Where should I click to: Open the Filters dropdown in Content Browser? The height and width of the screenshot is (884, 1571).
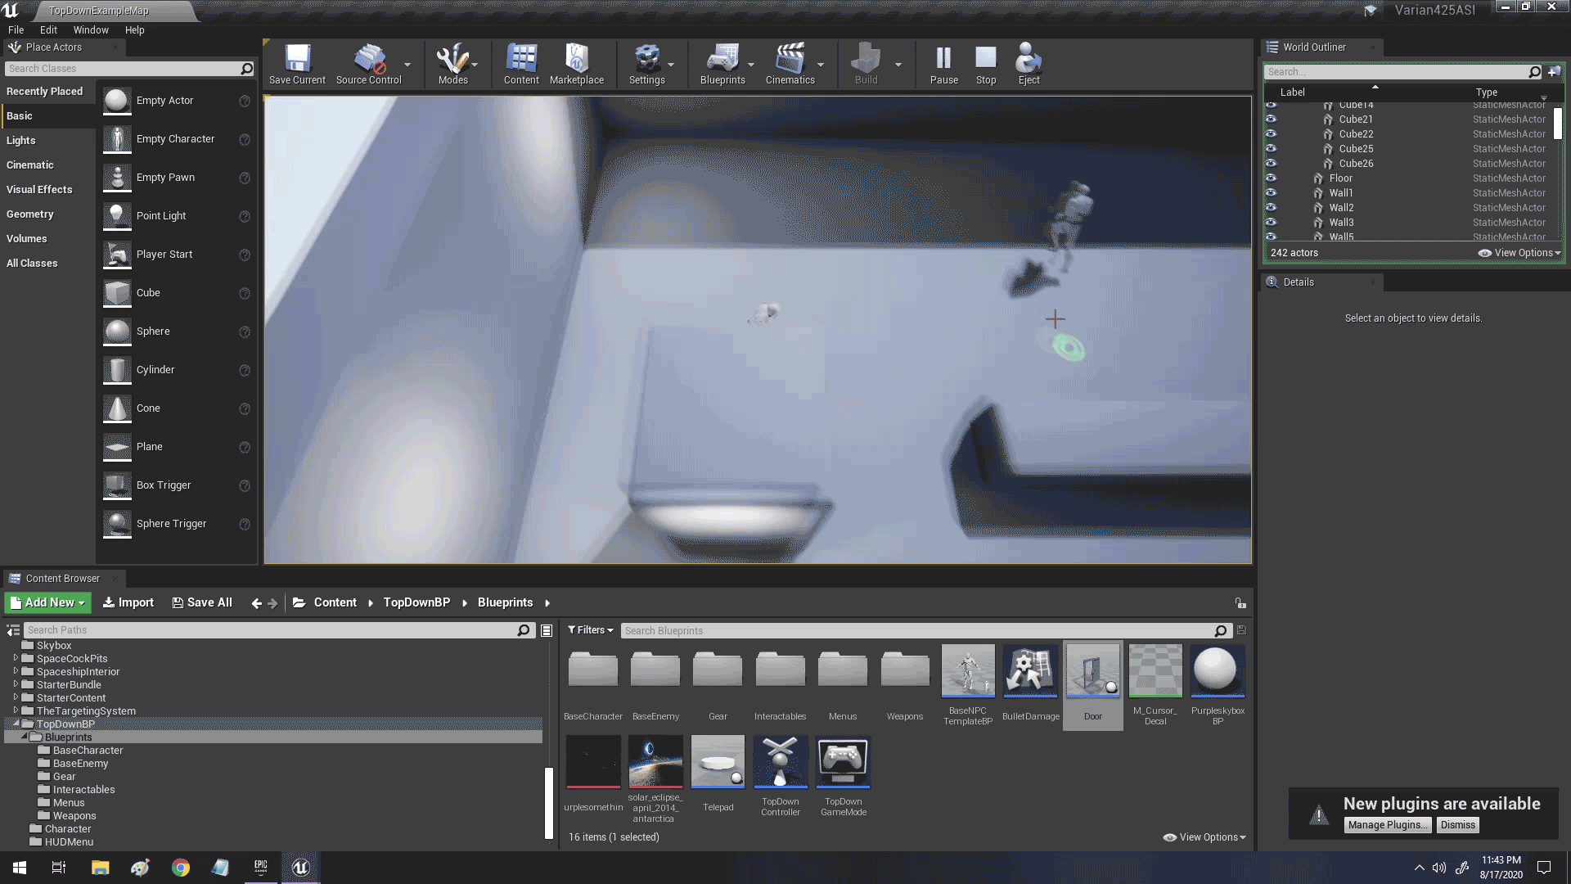[x=590, y=630]
